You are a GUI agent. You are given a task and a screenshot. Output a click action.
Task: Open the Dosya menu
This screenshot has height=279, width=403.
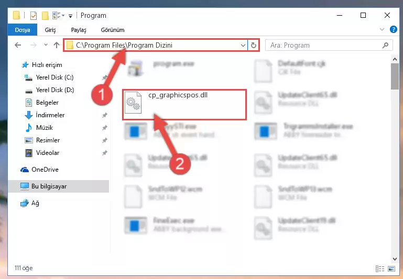pyautogui.click(x=23, y=30)
